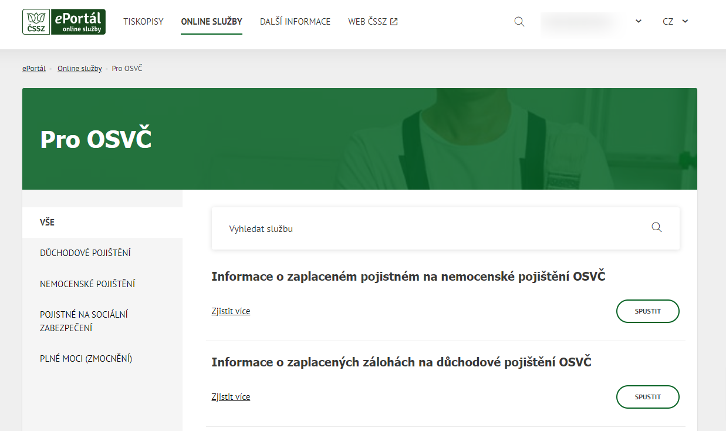Expand the user account dropdown chevron
This screenshot has height=431, width=726.
pyautogui.click(x=639, y=22)
